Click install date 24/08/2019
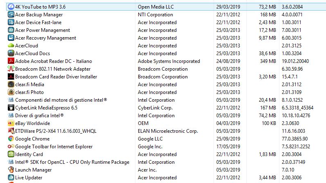 (228, 61)
